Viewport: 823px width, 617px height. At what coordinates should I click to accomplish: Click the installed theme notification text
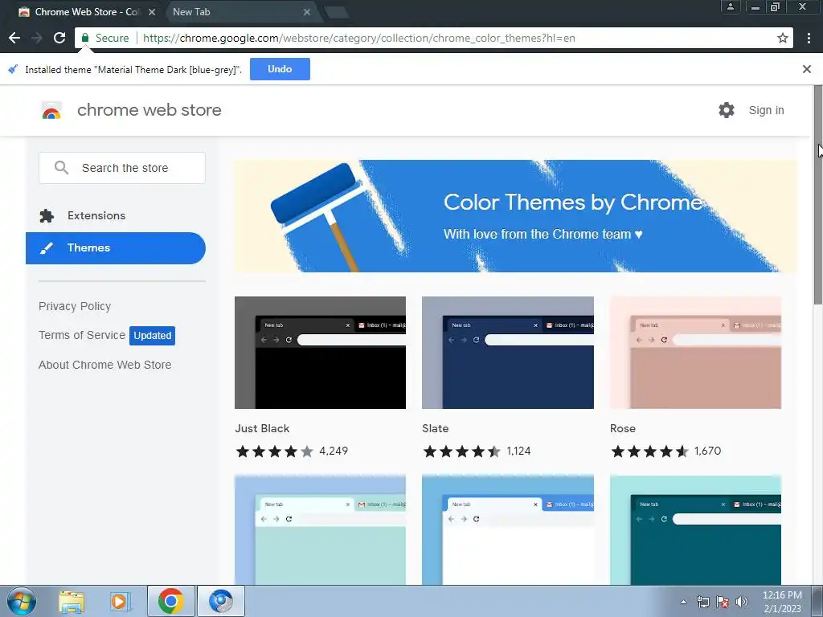tap(133, 70)
